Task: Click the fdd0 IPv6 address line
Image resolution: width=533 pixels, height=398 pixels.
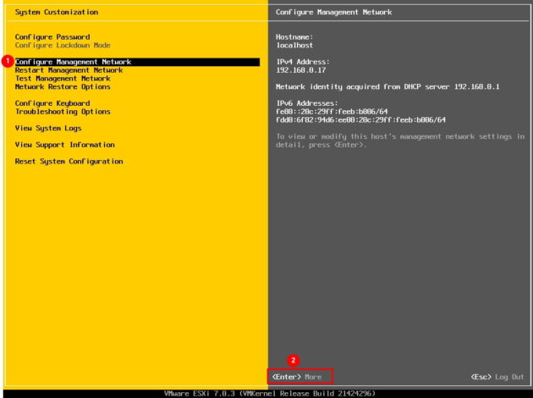Action: click(x=360, y=120)
